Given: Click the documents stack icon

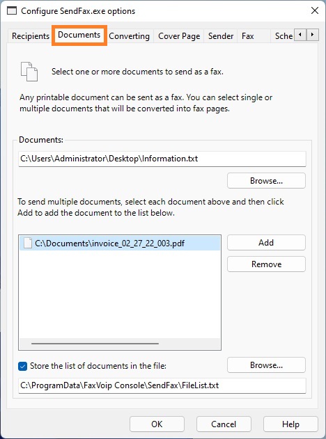Looking at the screenshot, I should pos(29,72).
